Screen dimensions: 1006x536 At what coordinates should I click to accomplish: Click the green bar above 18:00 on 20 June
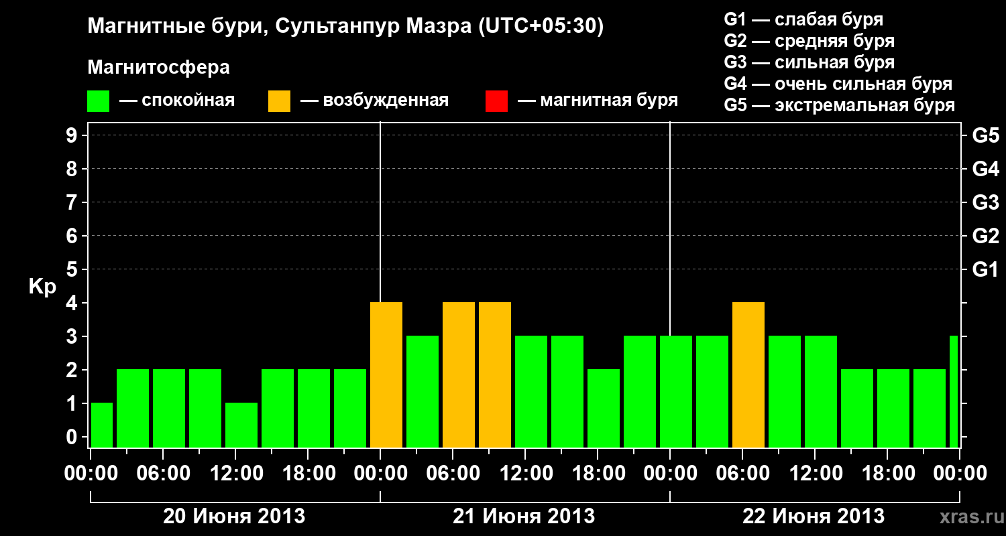(x=314, y=408)
